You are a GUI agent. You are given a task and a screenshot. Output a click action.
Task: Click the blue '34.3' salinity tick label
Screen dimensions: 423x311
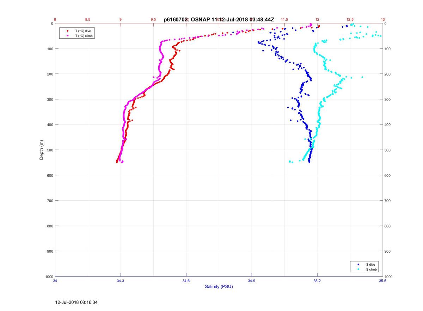(x=121, y=281)
